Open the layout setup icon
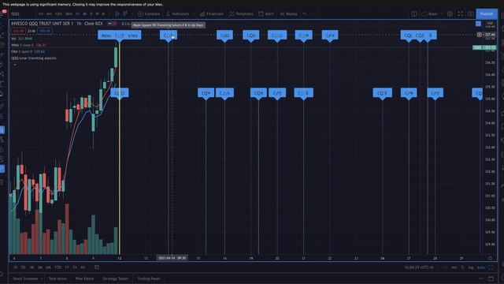This screenshot has height=284, width=504. point(414,14)
